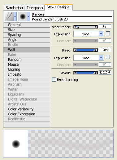The width and height of the screenshot is (117, 160).
Task: Open the General settings section
Action: pos(27,25)
